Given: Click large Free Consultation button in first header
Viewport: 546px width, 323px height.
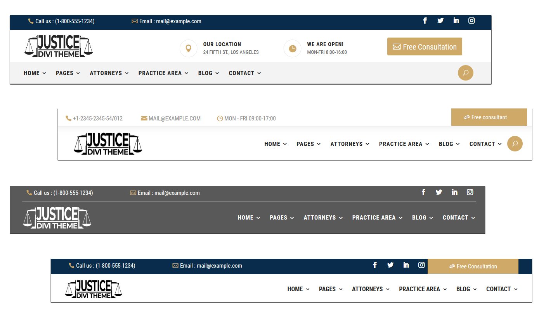Looking at the screenshot, I should click(x=425, y=46).
